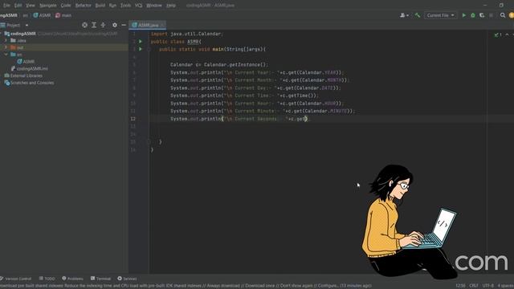Hide the Project tool window

124,25
